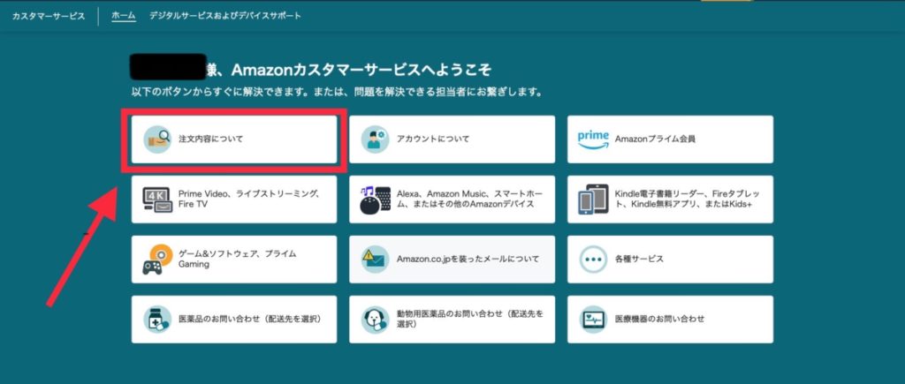Click the Amazonカスタマーサービスへようこそ heading
Screen dimensions: 905x384
361,71
